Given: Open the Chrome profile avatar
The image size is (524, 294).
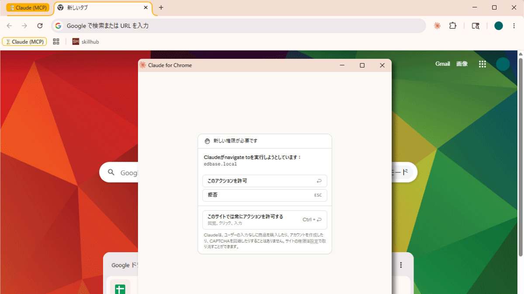Looking at the screenshot, I should click(x=499, y=26).
